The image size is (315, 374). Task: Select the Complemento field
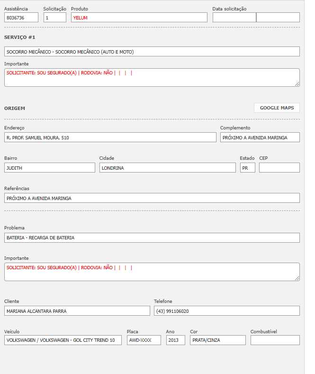[260, 137]
